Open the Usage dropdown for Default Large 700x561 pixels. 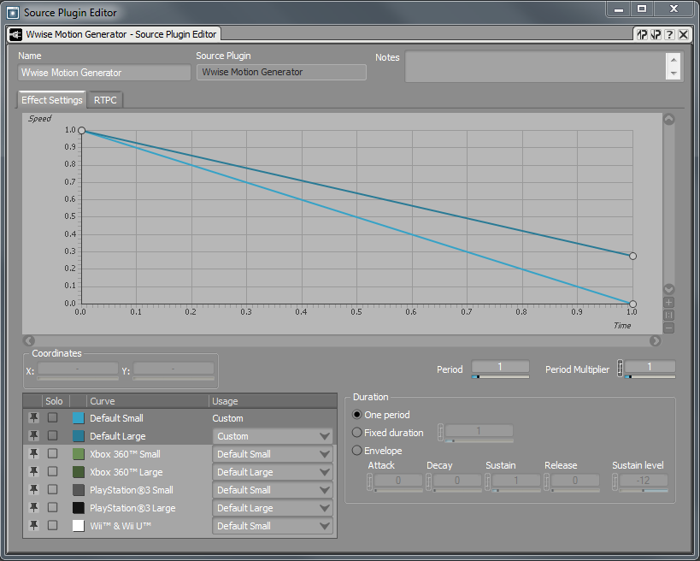pyautogui.click(x=273, y=436)
